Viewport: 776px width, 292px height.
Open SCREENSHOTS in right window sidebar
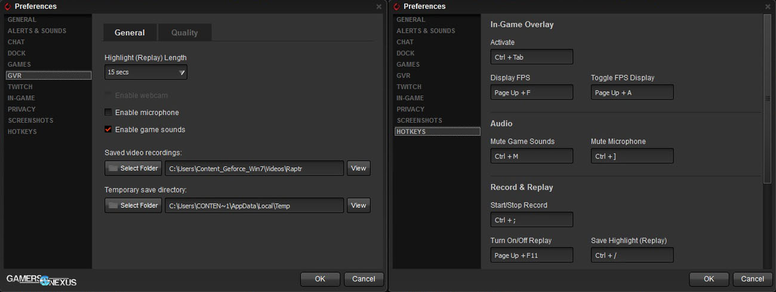pyautogui.click(x=420, y=120)
